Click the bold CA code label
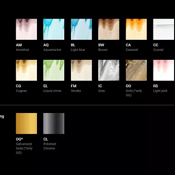Image resolution: width=175 pixels, height=175 pixels. [128, 45]
